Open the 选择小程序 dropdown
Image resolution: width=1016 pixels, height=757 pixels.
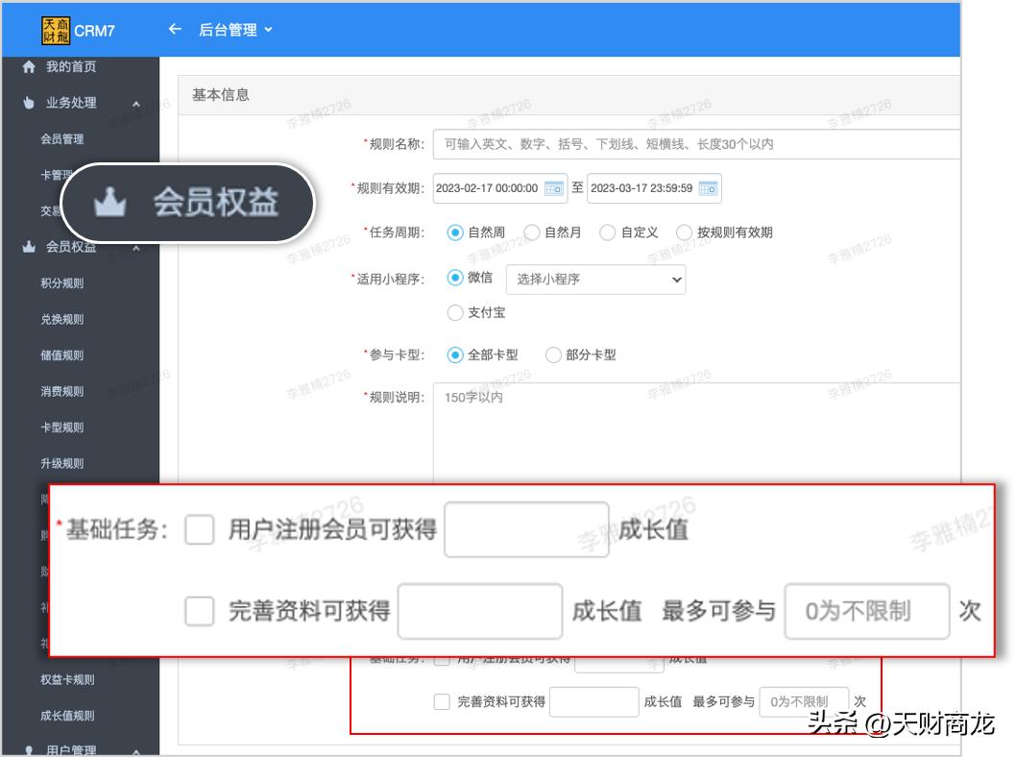[595, 280]
